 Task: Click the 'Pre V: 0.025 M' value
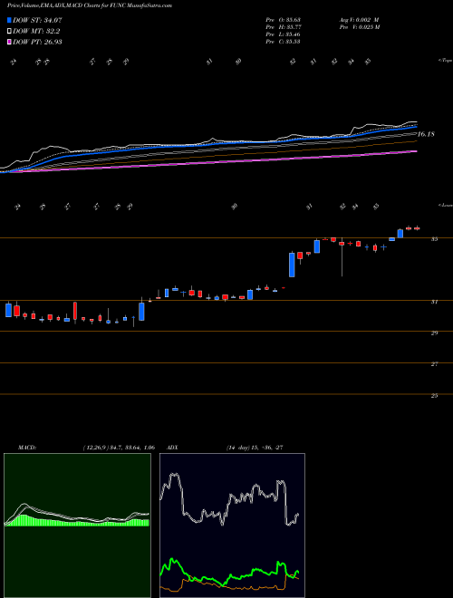tap(361, 27)
